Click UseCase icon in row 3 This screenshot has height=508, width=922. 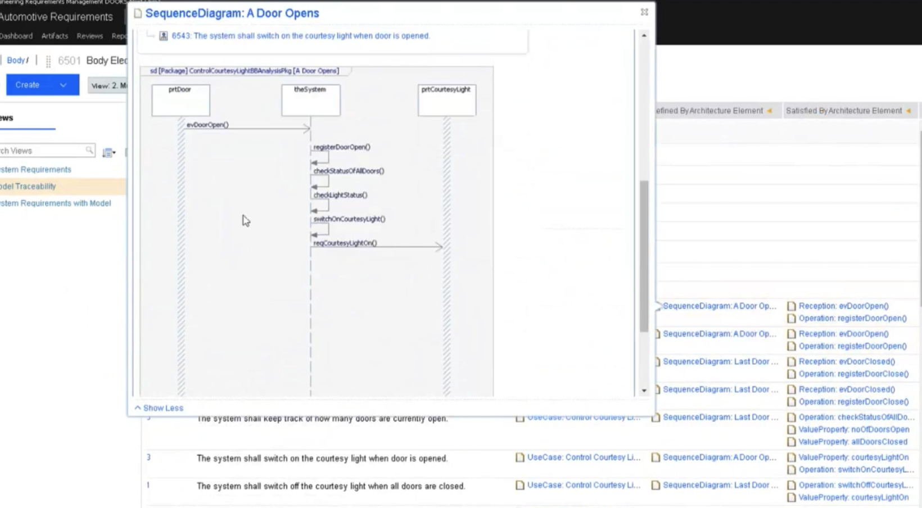520,457
